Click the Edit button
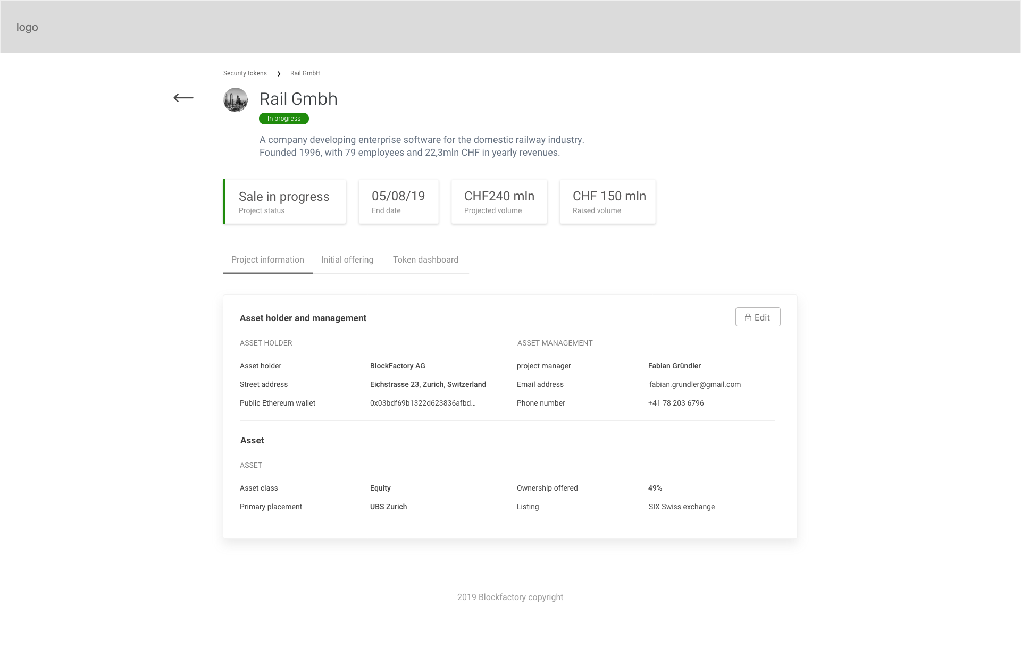The image size is (1021, 657). (x=758, y=317)
